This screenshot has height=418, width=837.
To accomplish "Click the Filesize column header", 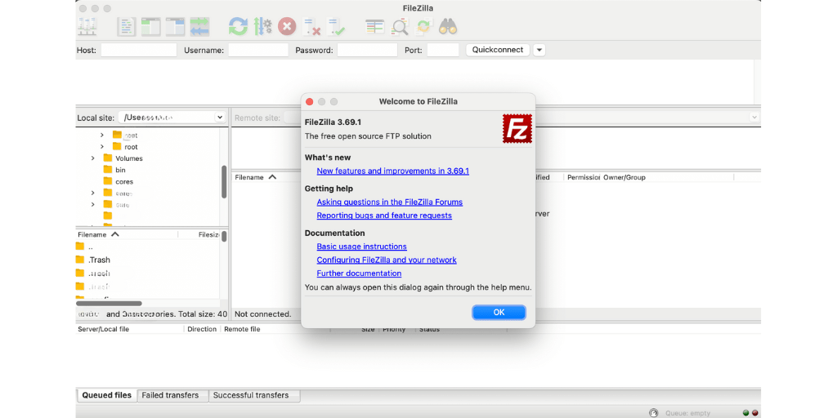I will click(208, 234).
